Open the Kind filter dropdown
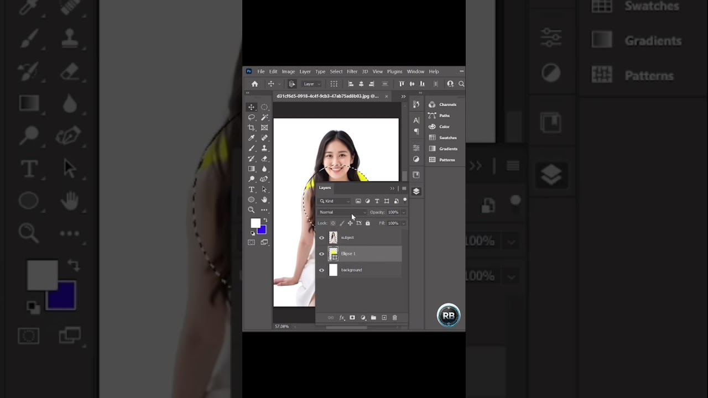 (335, 201)
